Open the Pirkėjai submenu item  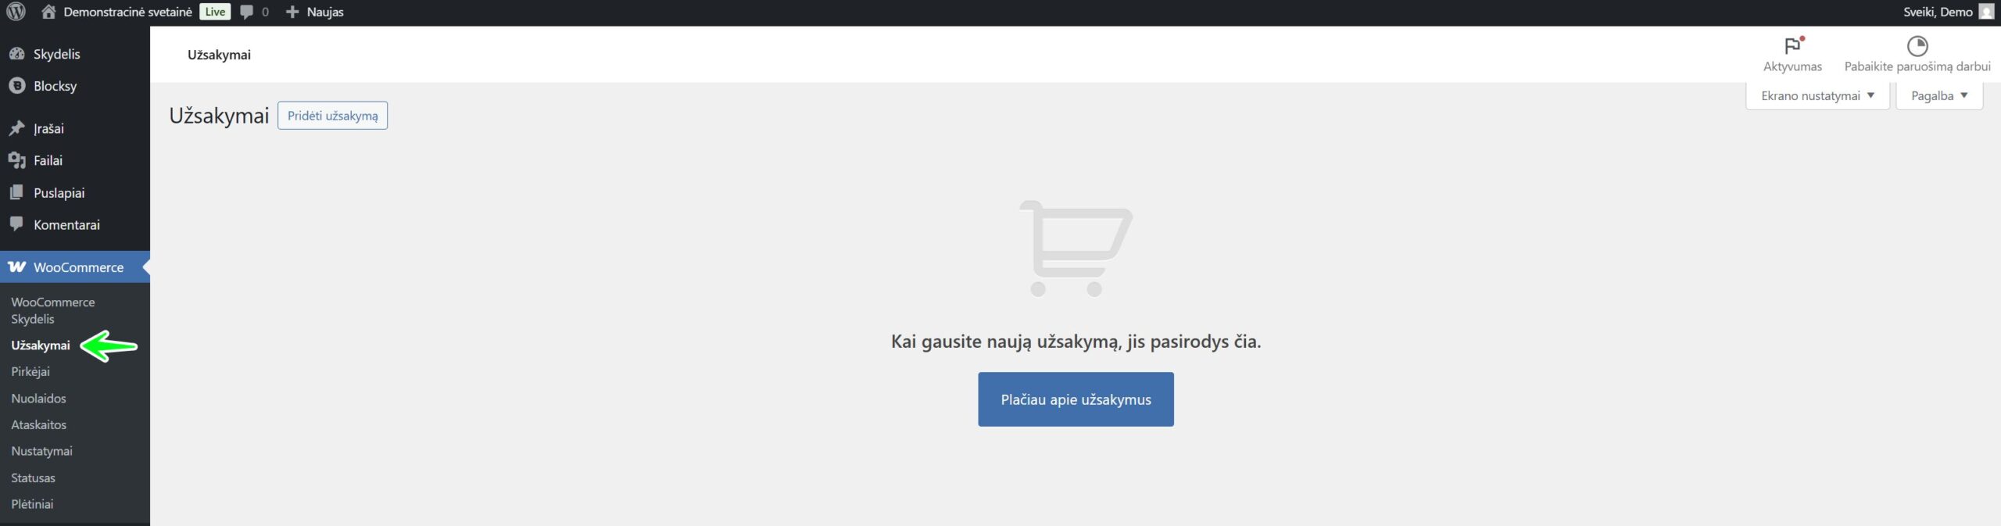pyautogui.click(x=30, y=371)
